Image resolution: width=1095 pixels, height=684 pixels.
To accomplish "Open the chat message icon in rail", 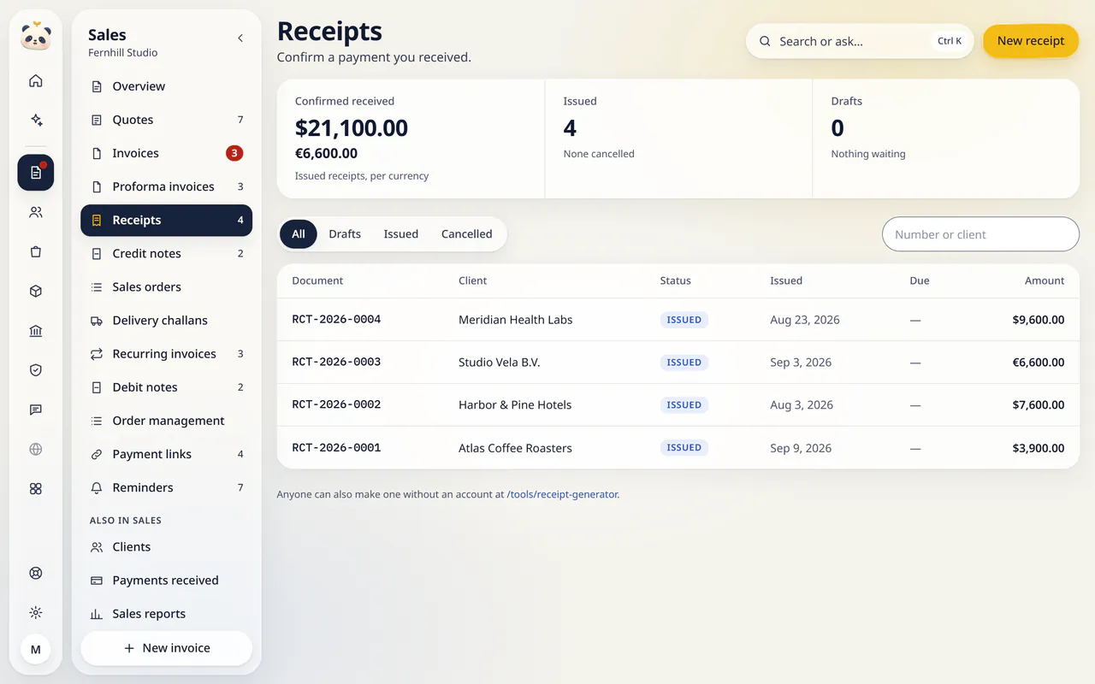I will click(x=36, y=410).
